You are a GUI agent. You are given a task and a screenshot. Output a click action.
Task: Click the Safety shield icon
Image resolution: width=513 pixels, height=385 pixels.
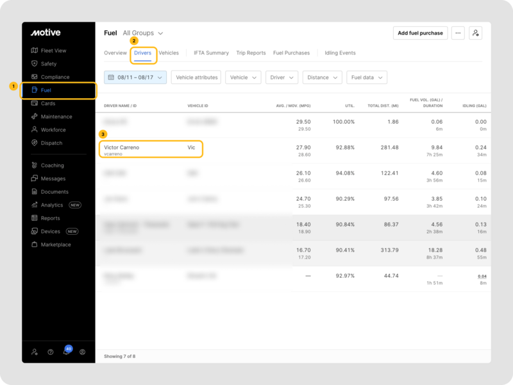[35, 64]
